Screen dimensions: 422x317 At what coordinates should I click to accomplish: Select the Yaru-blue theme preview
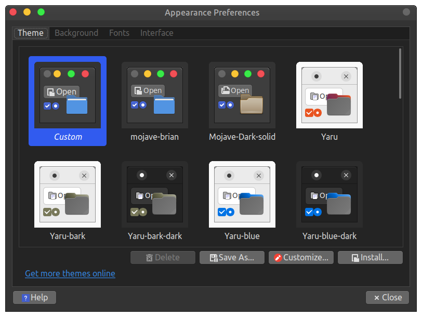[242, 194]
